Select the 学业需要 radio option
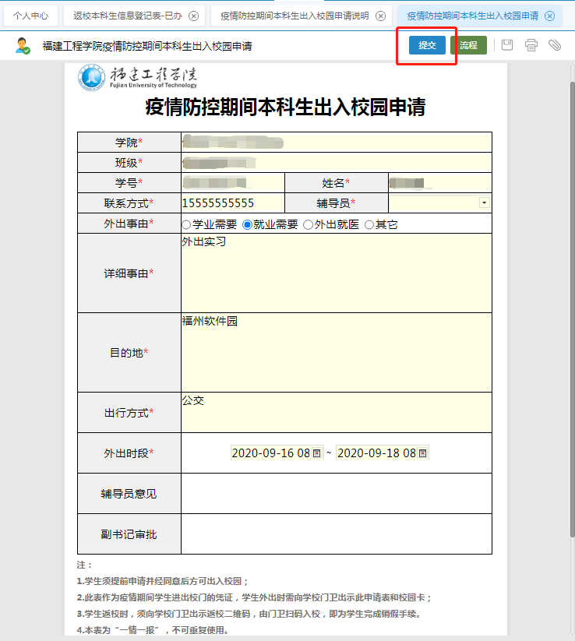 186,224
